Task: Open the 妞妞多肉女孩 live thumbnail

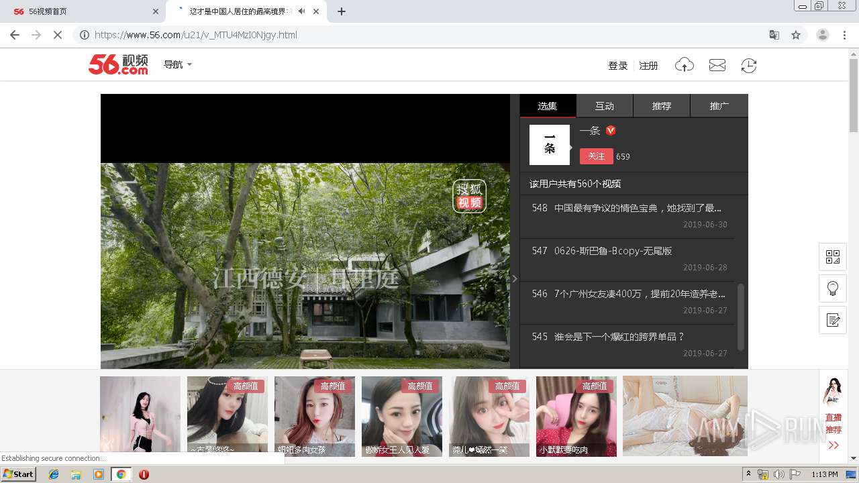Action: tap(315, 416)
